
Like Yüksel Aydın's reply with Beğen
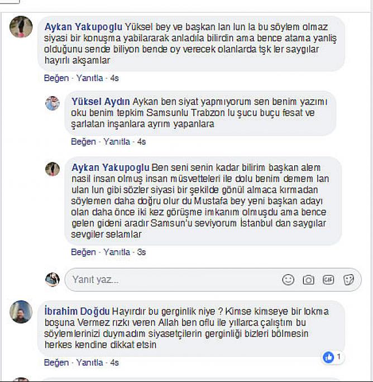coord(83,141)
